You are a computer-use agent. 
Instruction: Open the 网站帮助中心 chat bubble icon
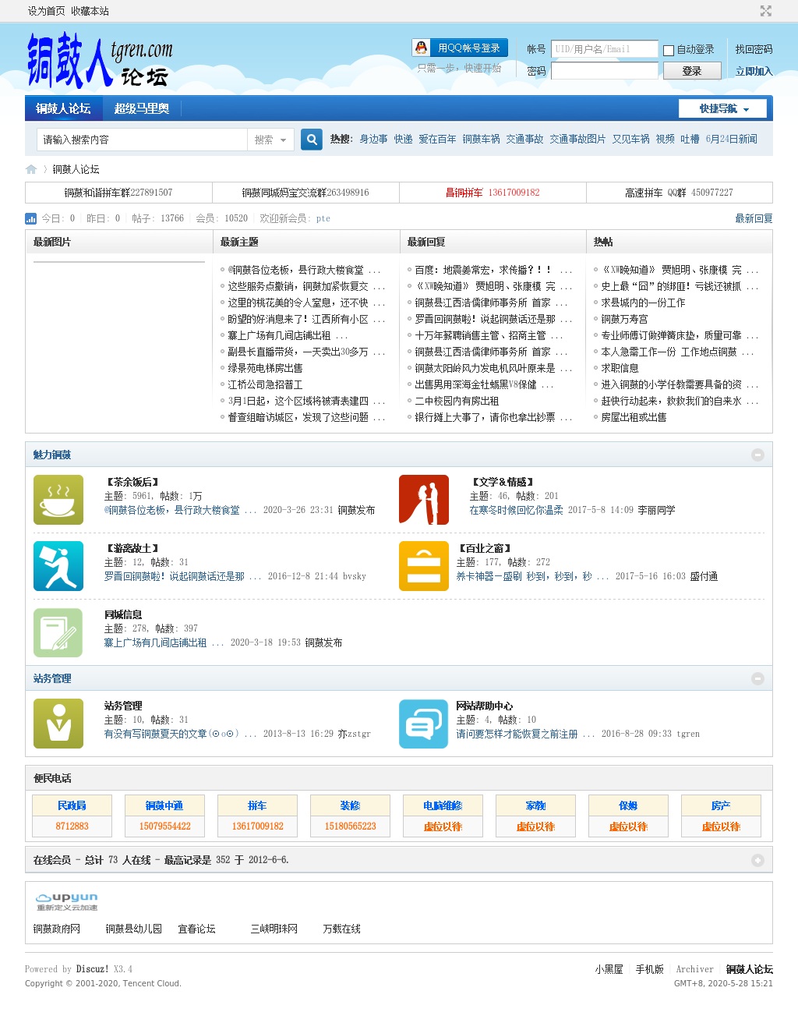[423, 724]
